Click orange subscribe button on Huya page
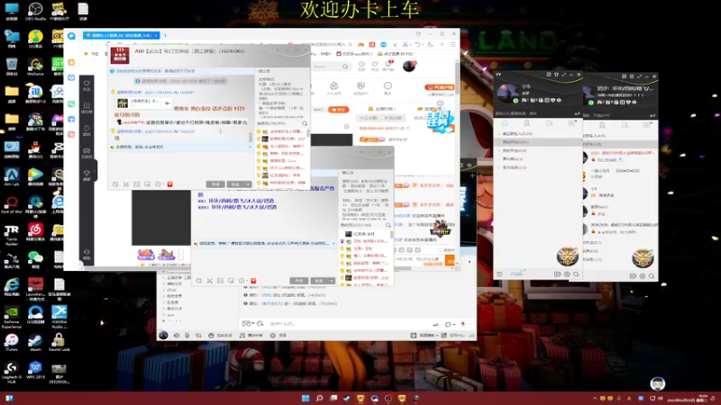The height and width of the screenshot is (405, 721). tap(338, 110)
